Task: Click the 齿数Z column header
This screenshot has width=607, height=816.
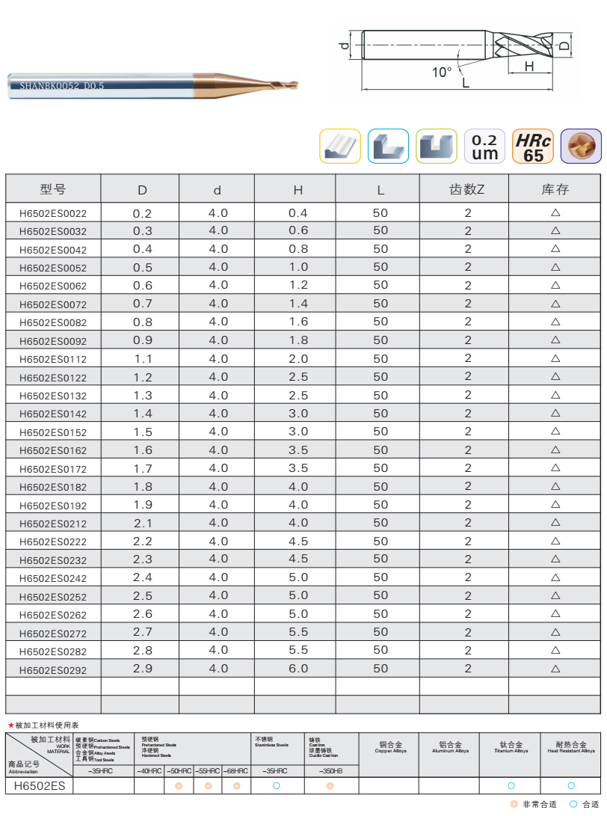Action: tap(467, 189)
